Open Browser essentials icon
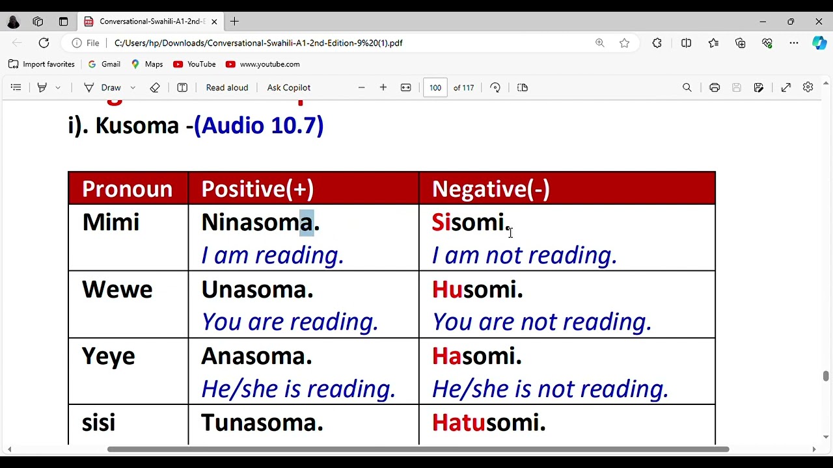This screenshot has width=833, height=468. tap(767, 43)
